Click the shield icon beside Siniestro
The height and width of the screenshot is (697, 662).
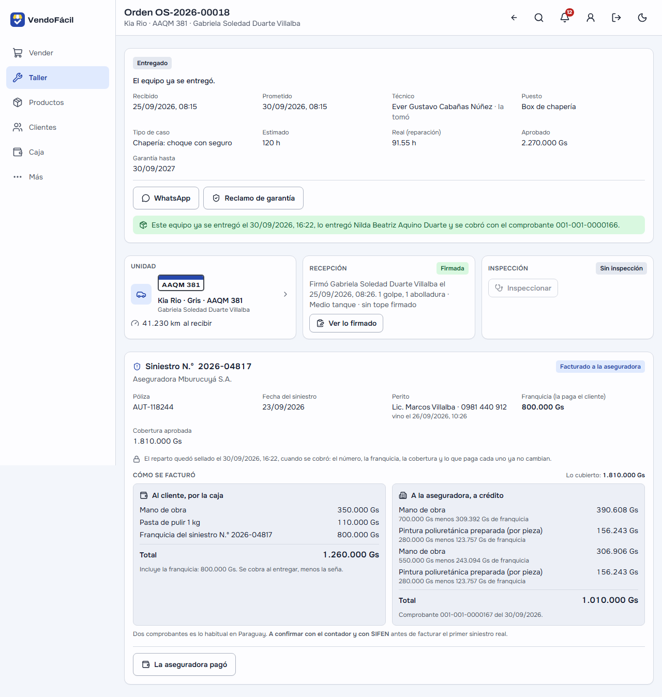[x=137, y=367]
